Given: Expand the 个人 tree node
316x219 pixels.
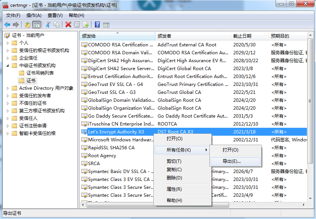Looking at the screenshot, I should [x=8, y=43].
